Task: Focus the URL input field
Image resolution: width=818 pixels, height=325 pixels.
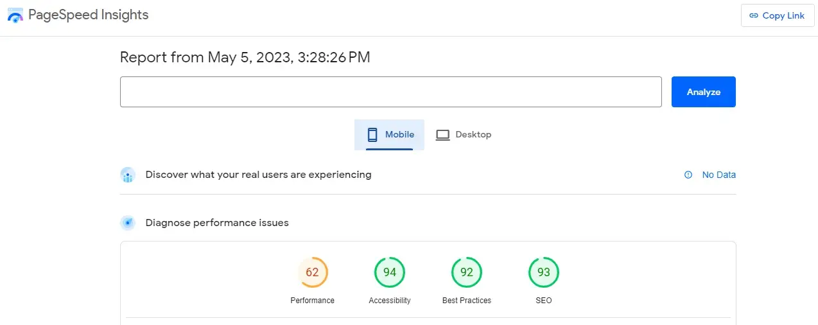Action: (390, 92)
